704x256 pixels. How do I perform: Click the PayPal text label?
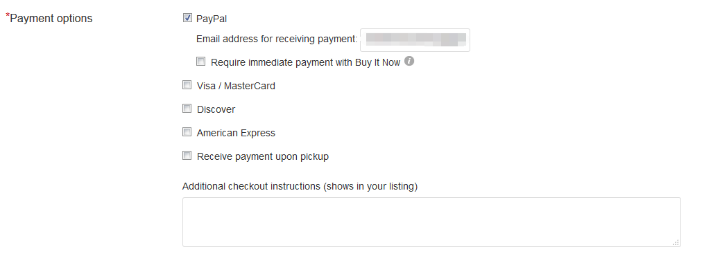tap(212, 19)
